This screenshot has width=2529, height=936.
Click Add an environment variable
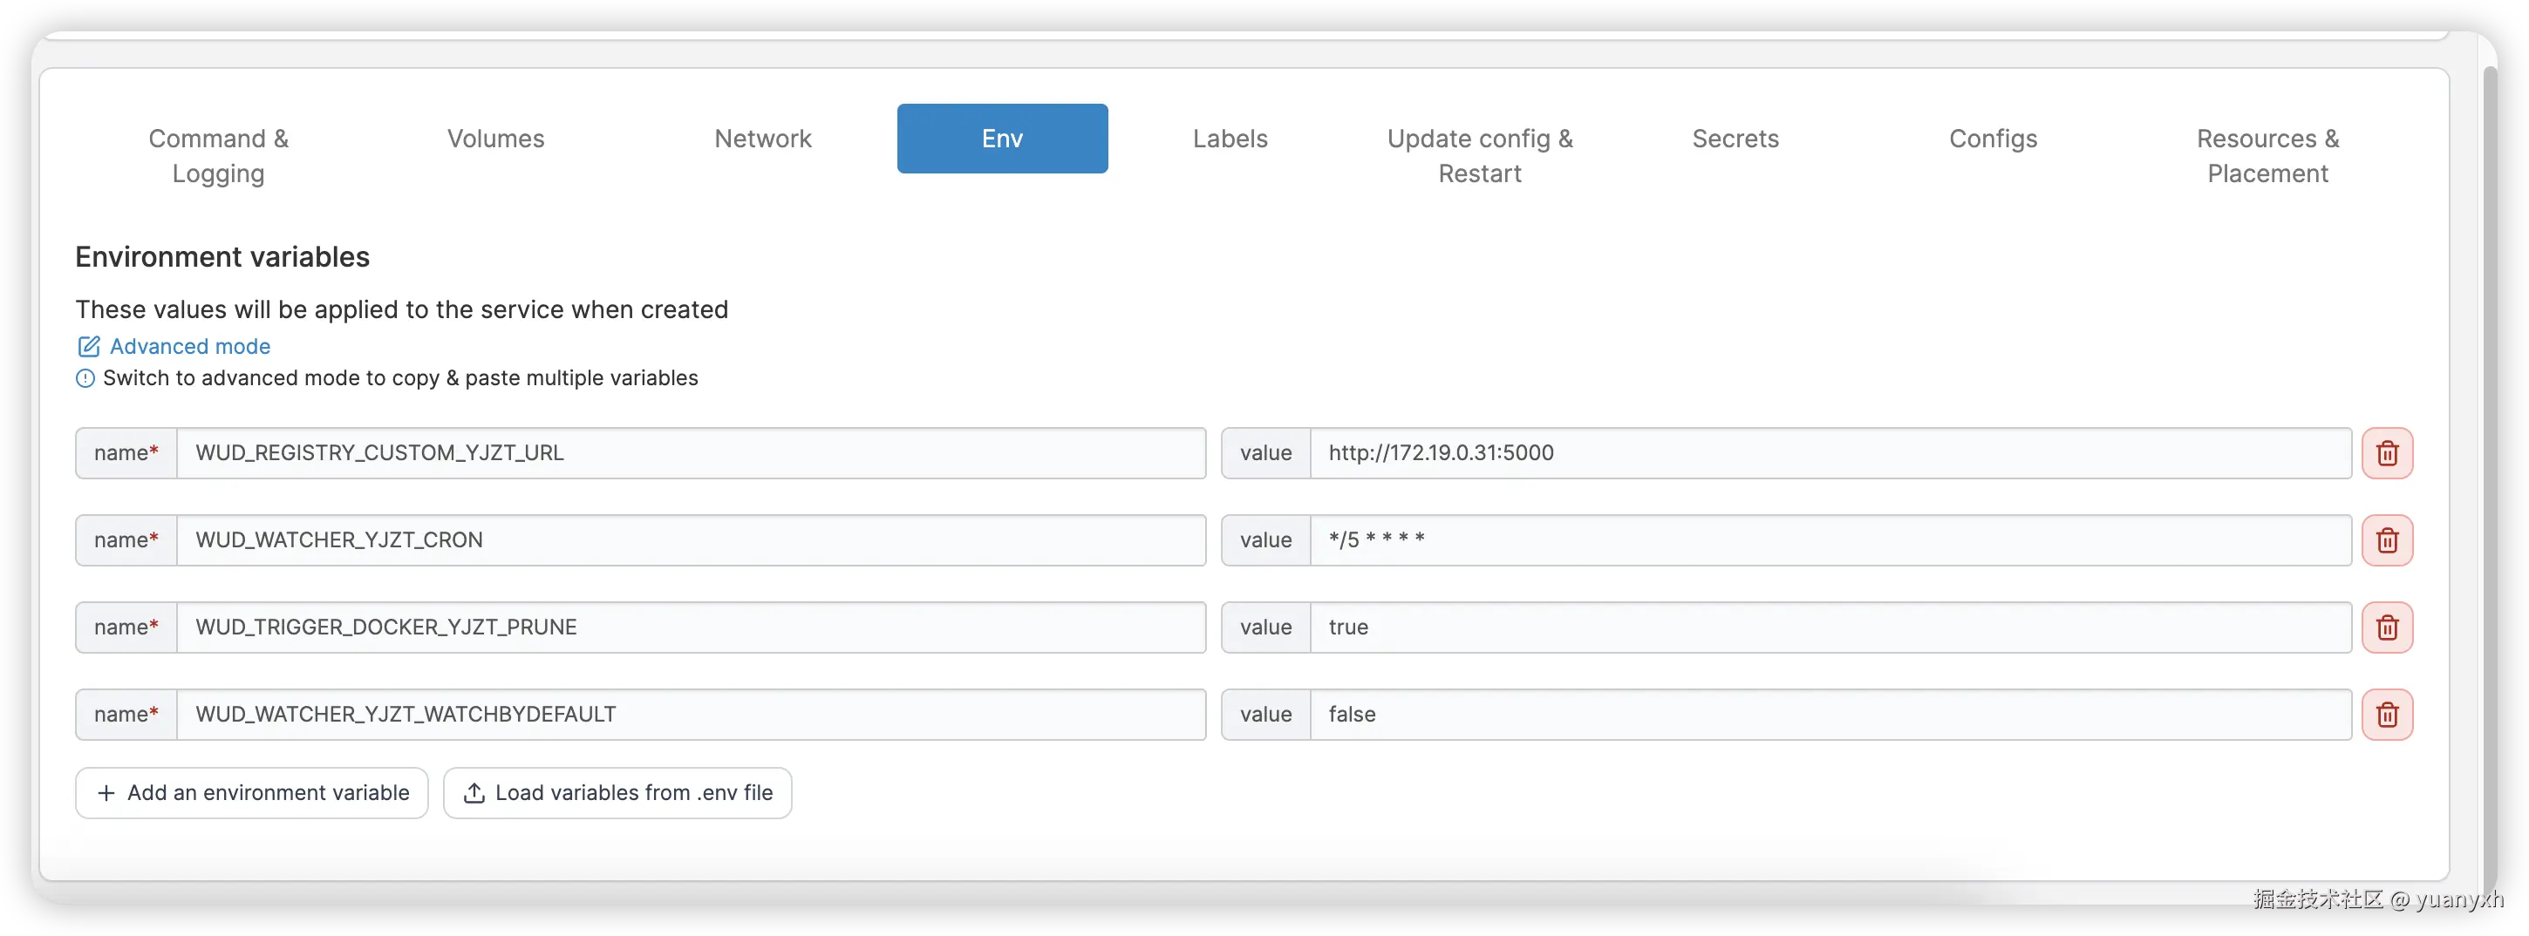251,793
